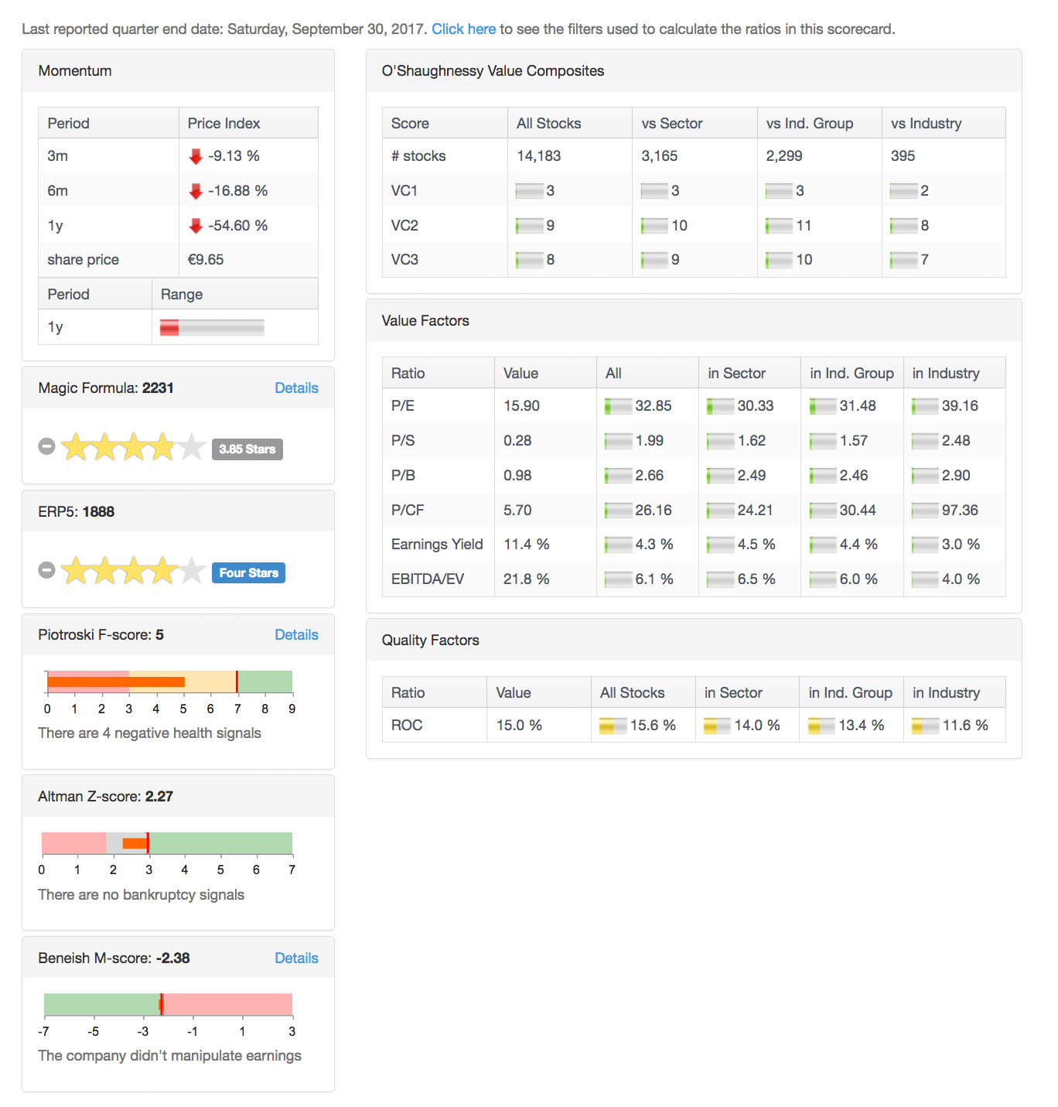Click the 'vs Industry' column header
This screenshot has width=1058, height=1107.
(x=926, y=123)
